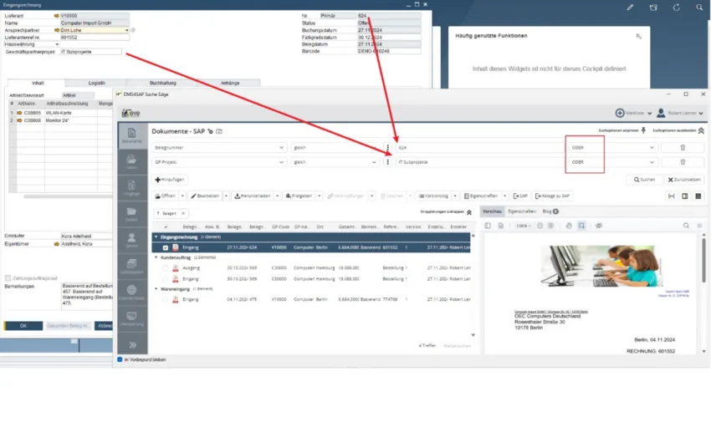Image resolution: width=711 pixels, height=422 pixels.
Task: Switch to the grid table layout icon
Action: [698, 196]
